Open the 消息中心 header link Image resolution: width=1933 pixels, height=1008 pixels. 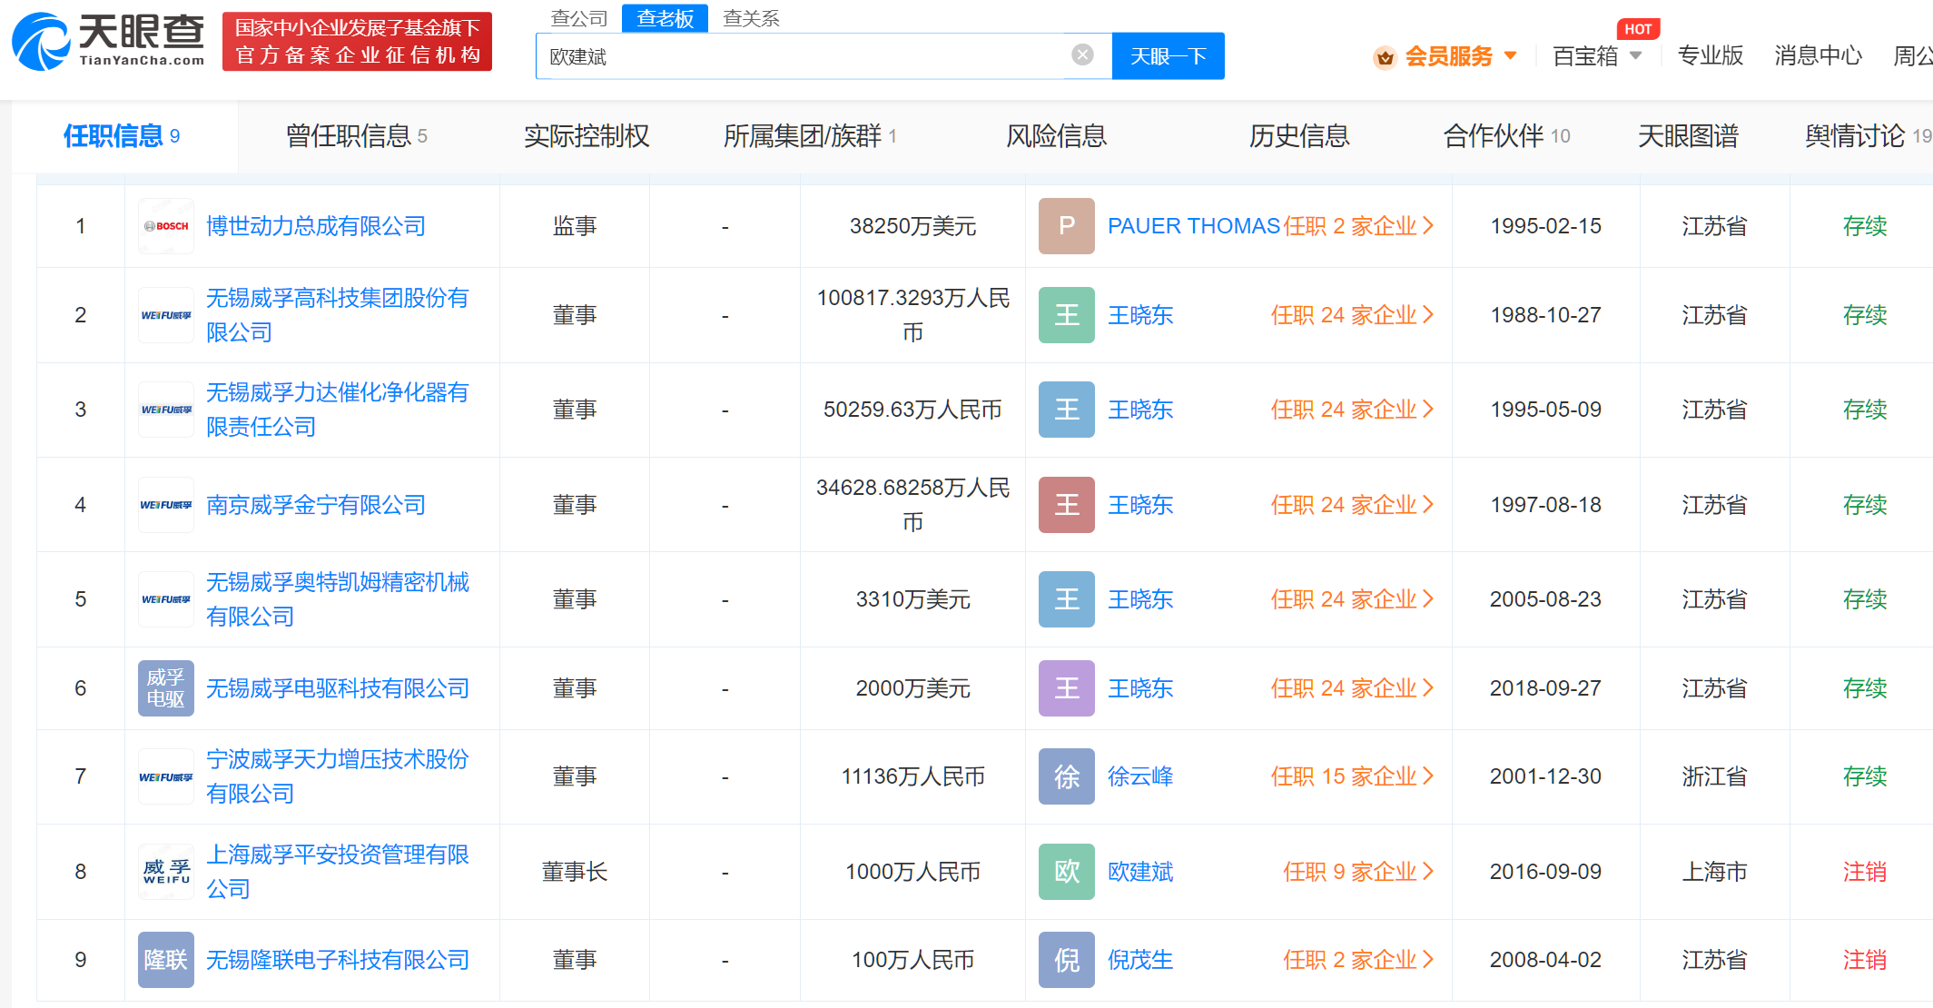[1819, 56]
